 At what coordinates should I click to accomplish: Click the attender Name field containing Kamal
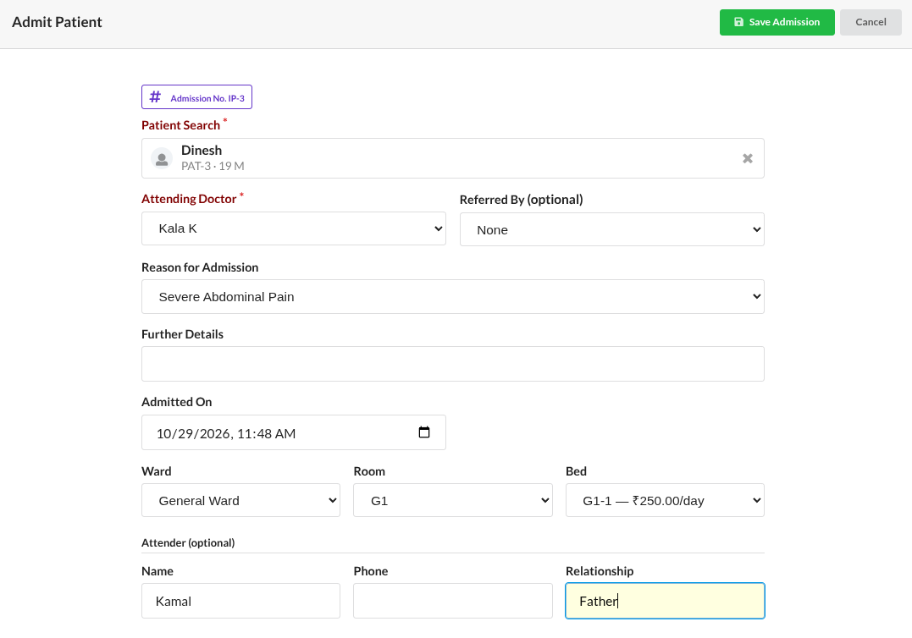[x=240, y=601]
